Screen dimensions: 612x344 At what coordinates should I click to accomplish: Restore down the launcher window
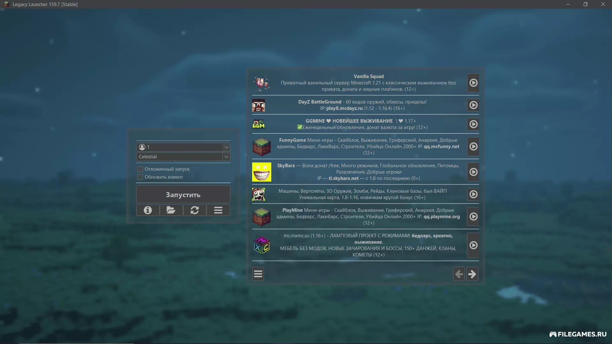(585, 4)
